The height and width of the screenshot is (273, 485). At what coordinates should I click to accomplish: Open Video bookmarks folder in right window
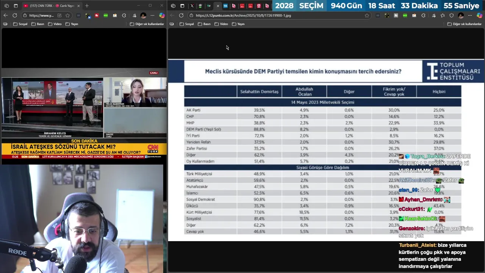point(221,24)
